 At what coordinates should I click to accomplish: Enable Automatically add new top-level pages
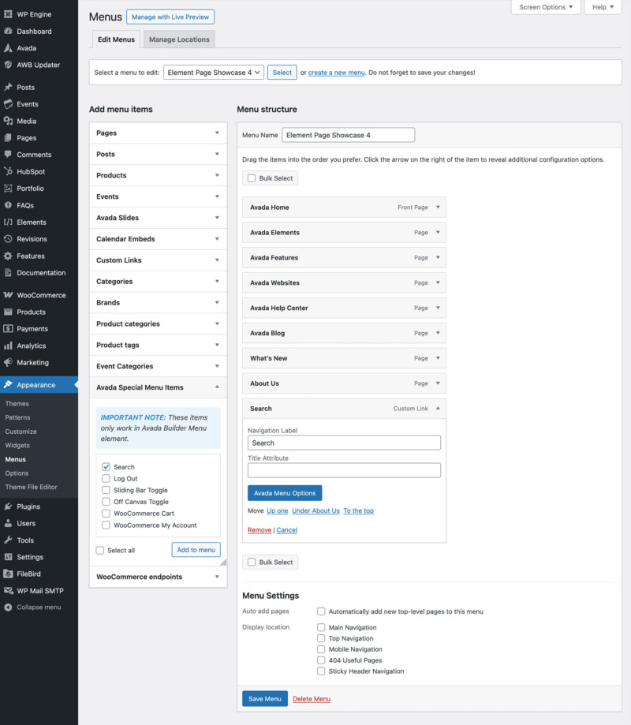(x=321, y=611)
